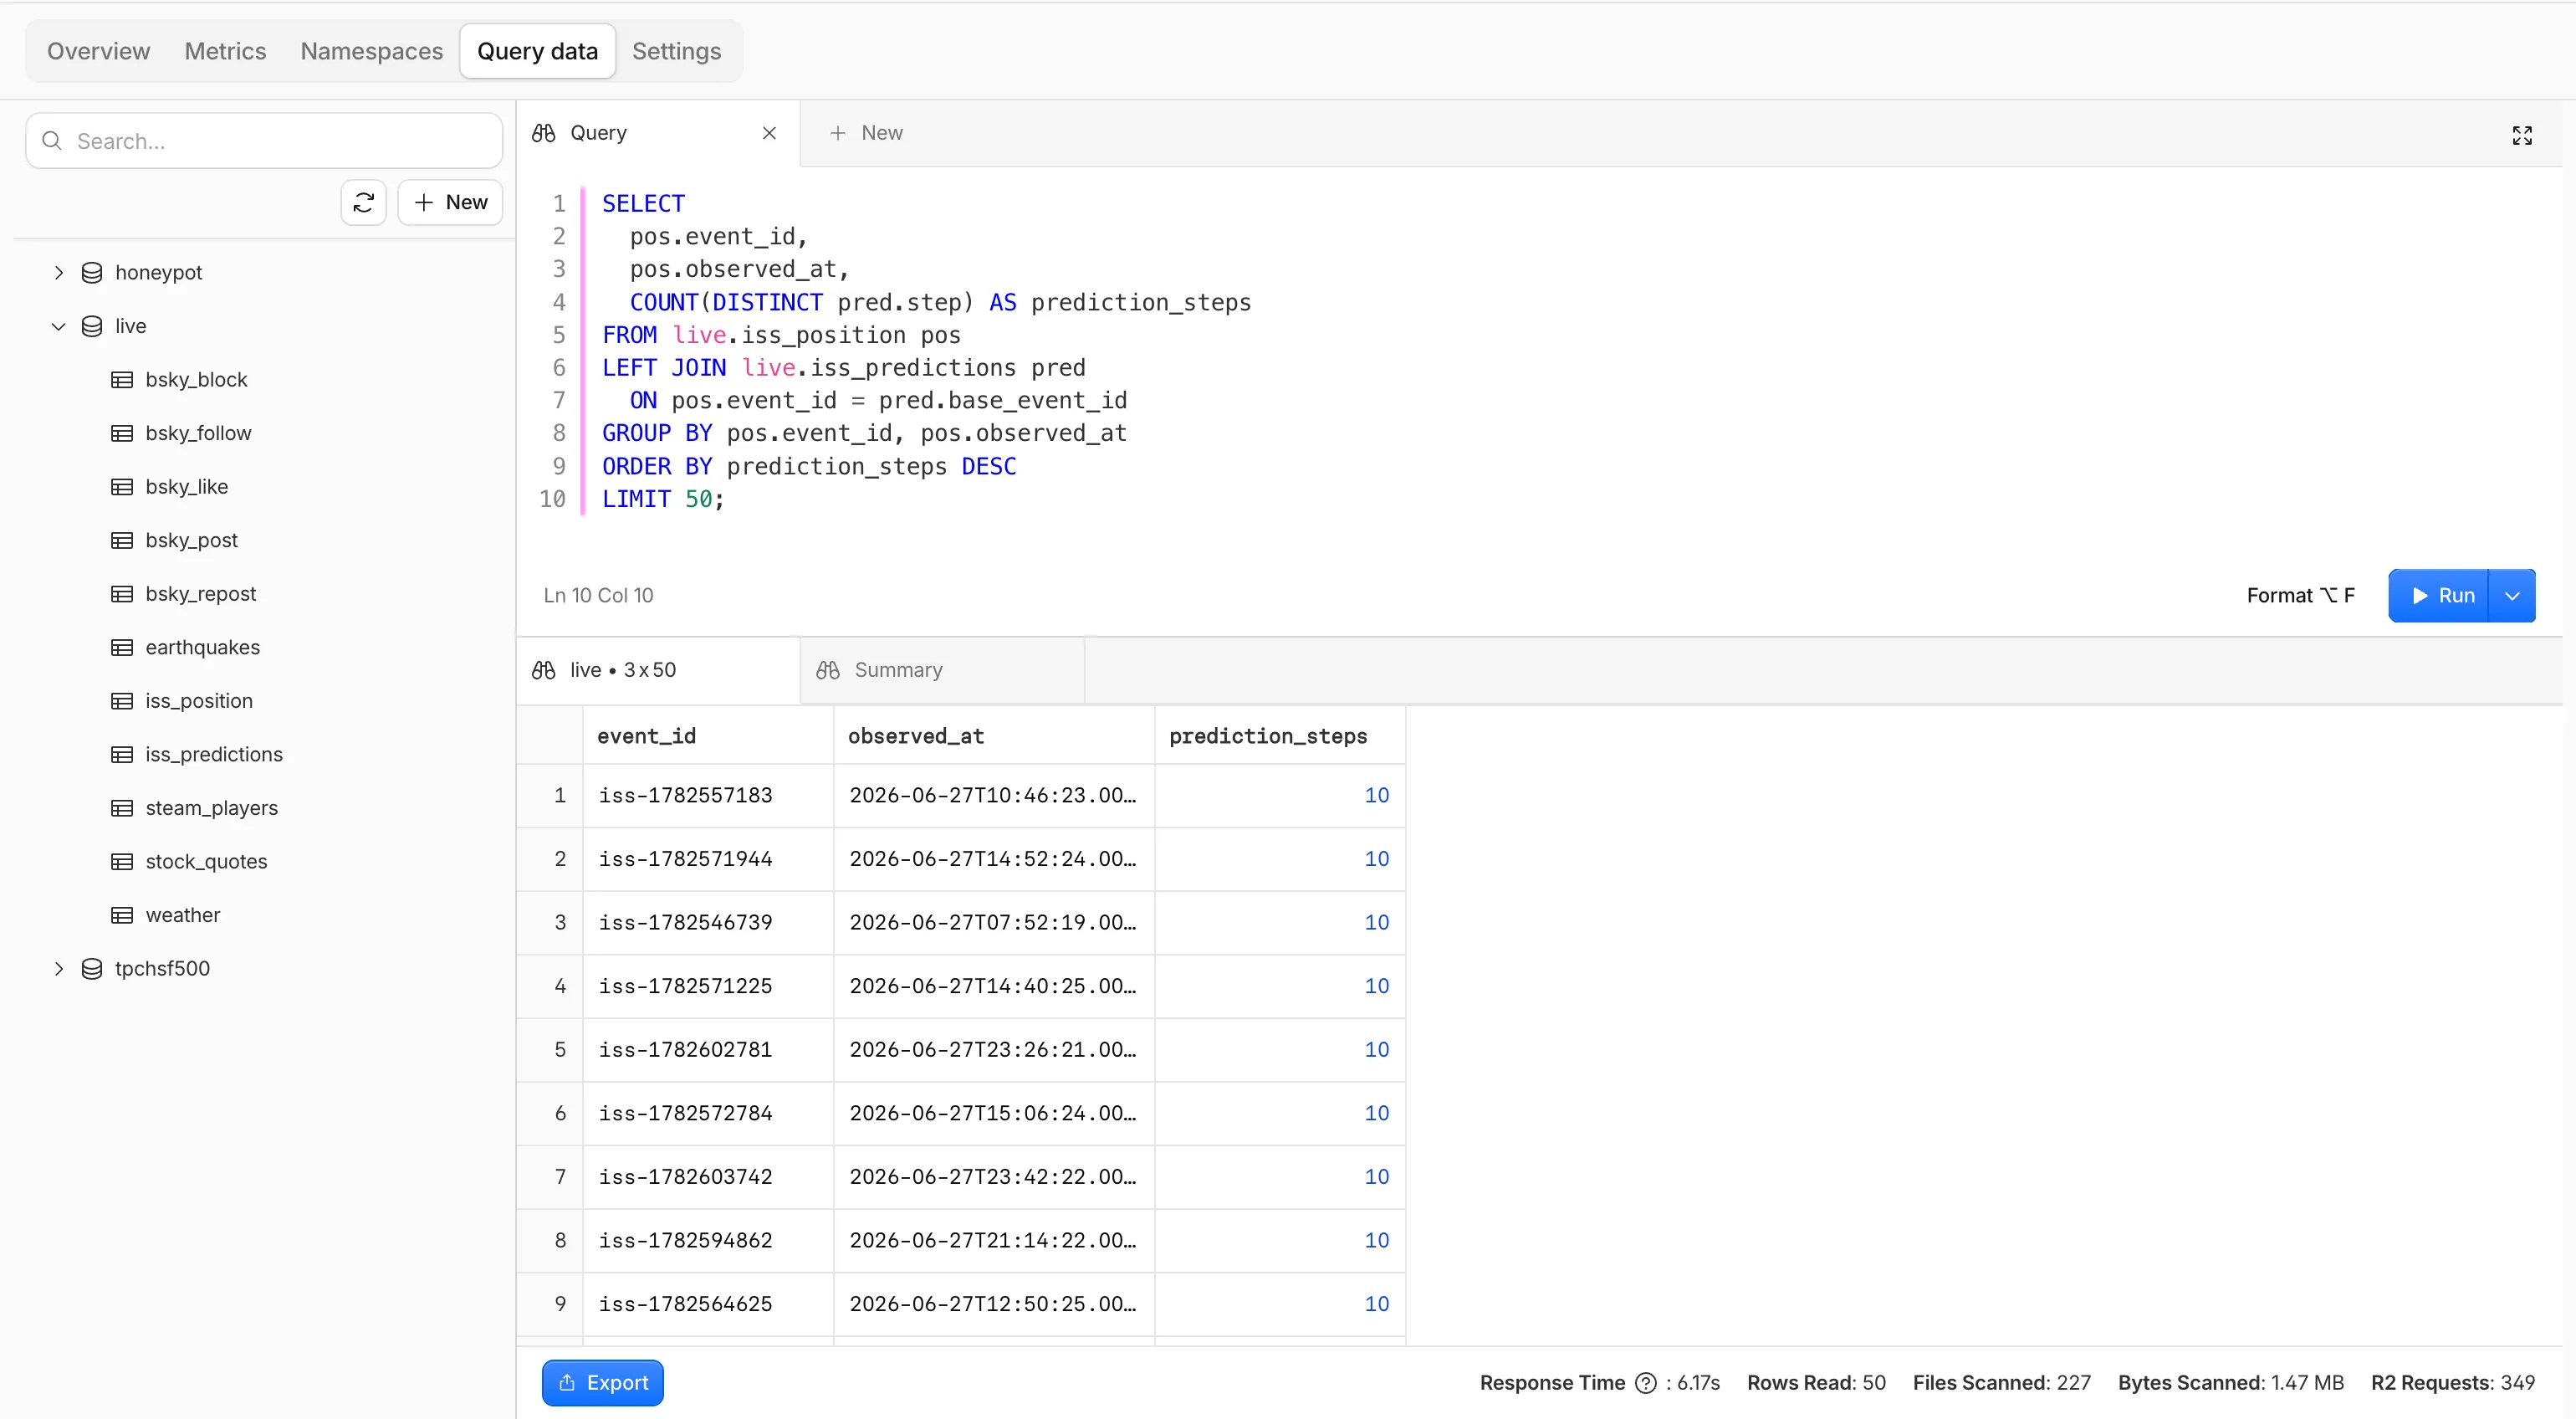This screenshot has width=2576, height=1419.
Task: Select the earthquakes table label
Action: coord(202,648)
